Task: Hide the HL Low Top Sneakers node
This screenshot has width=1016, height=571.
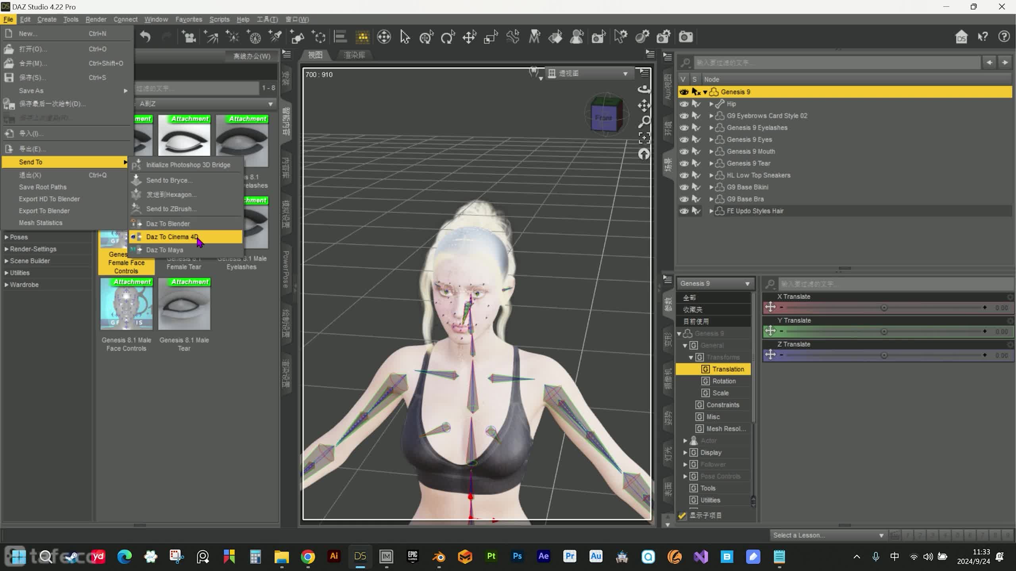Action: (684, 175)
